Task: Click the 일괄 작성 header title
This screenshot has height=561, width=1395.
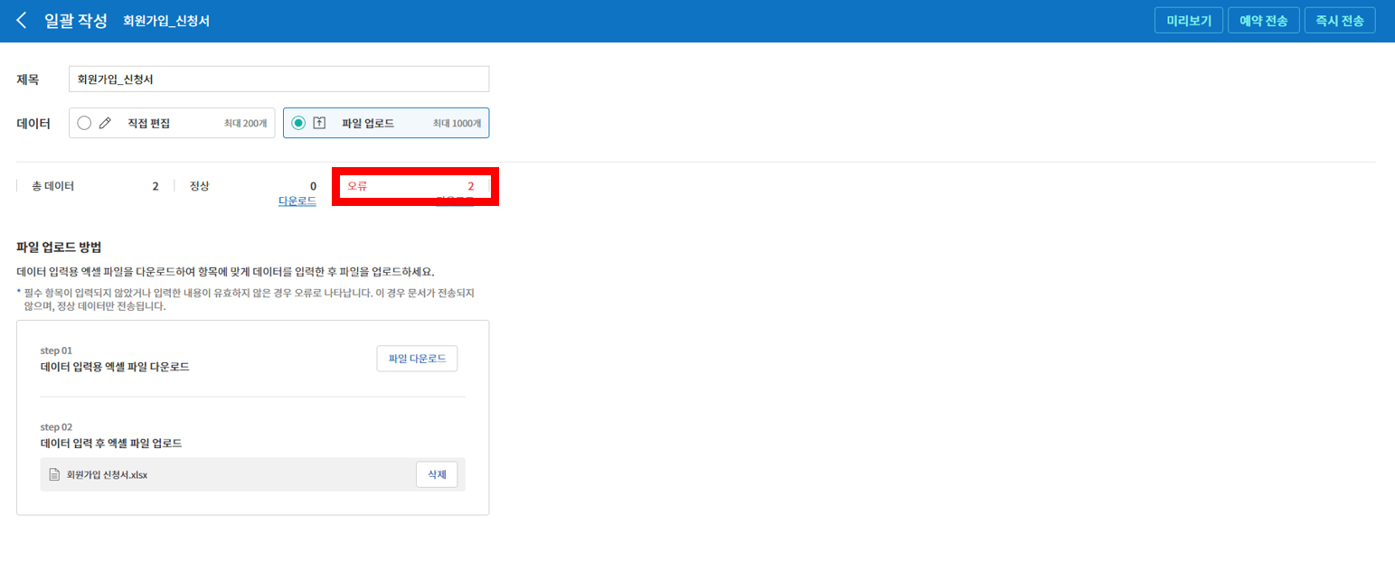Action: [x=75, y=20]
